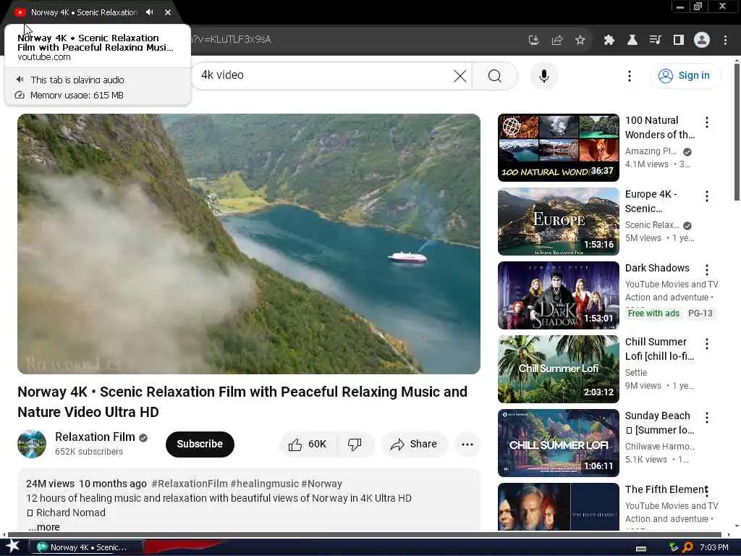Click the '652K subscribers' text

tap(89, 452)
